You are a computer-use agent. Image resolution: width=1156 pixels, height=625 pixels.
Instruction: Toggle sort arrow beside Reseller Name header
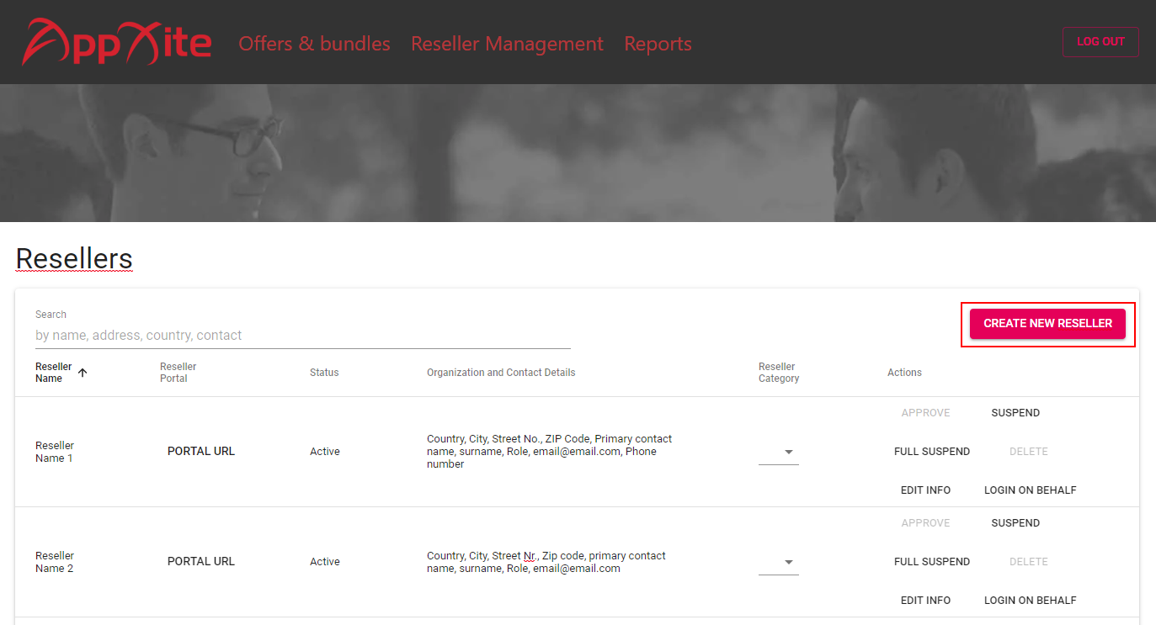point(83,373)
